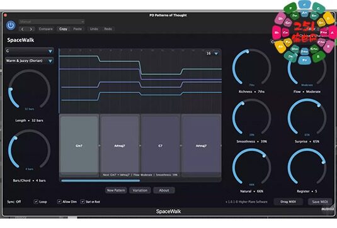The width and height of the screenshot is (337, 228).
Task: Click the Natural 66% knob
Action: tap(251, 167)
